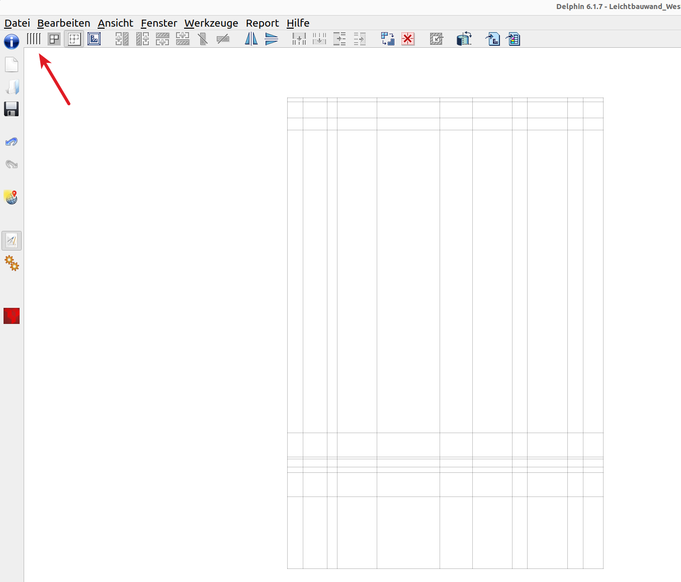Click the rotating cylinder 3D icon
The height and width of the screenshot is (582, 681).
(464, 39)
